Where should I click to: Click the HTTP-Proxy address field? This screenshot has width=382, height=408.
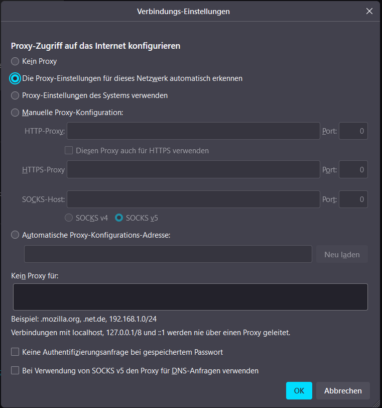pyautogui.click(x=193, y=131)
